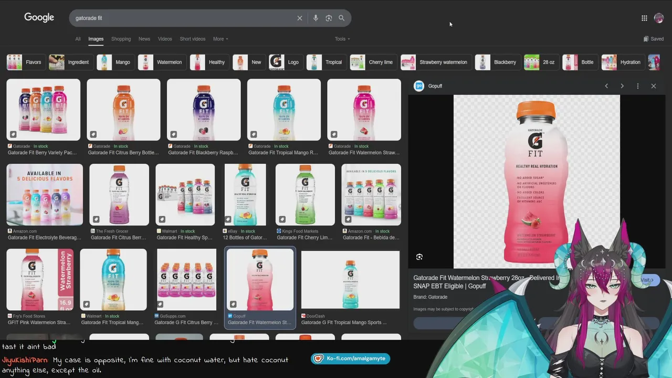The image size is (672, 378).
Task: Click the Gatorade Fit Cherry Lim... caption
Action: [x=304, y=238]
